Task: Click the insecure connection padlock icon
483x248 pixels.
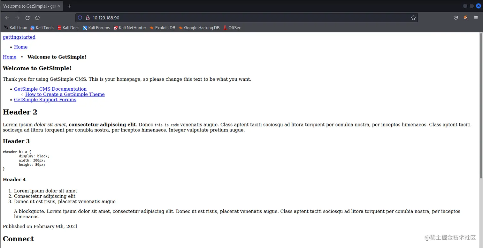Action: click(x=88, y=18)
